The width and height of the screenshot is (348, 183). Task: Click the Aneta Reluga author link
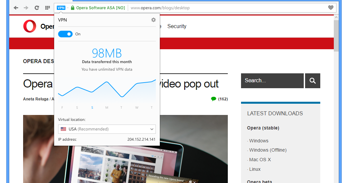pyautogui.click(x=36, y=99)
